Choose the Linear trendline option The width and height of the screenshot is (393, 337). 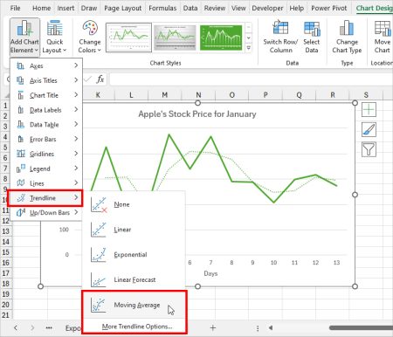click(134, 230)
